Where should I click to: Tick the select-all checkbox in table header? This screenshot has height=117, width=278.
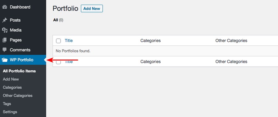(x=58, y=41)
